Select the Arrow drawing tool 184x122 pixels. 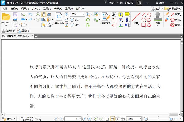click(x=143, y=14)
